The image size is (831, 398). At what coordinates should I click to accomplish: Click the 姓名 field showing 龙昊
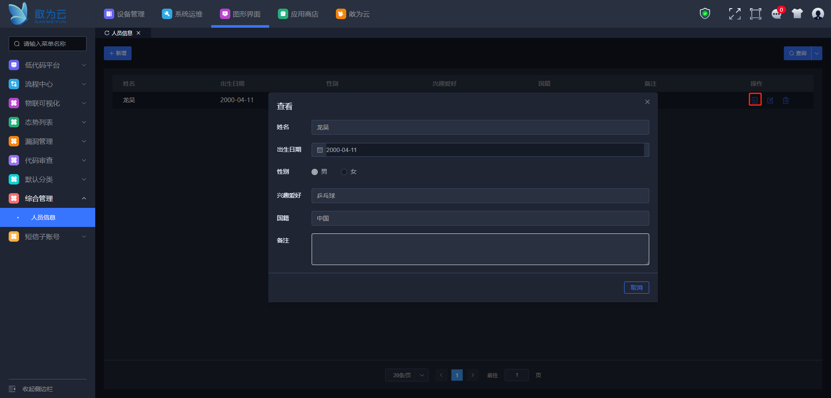point(480,127)
